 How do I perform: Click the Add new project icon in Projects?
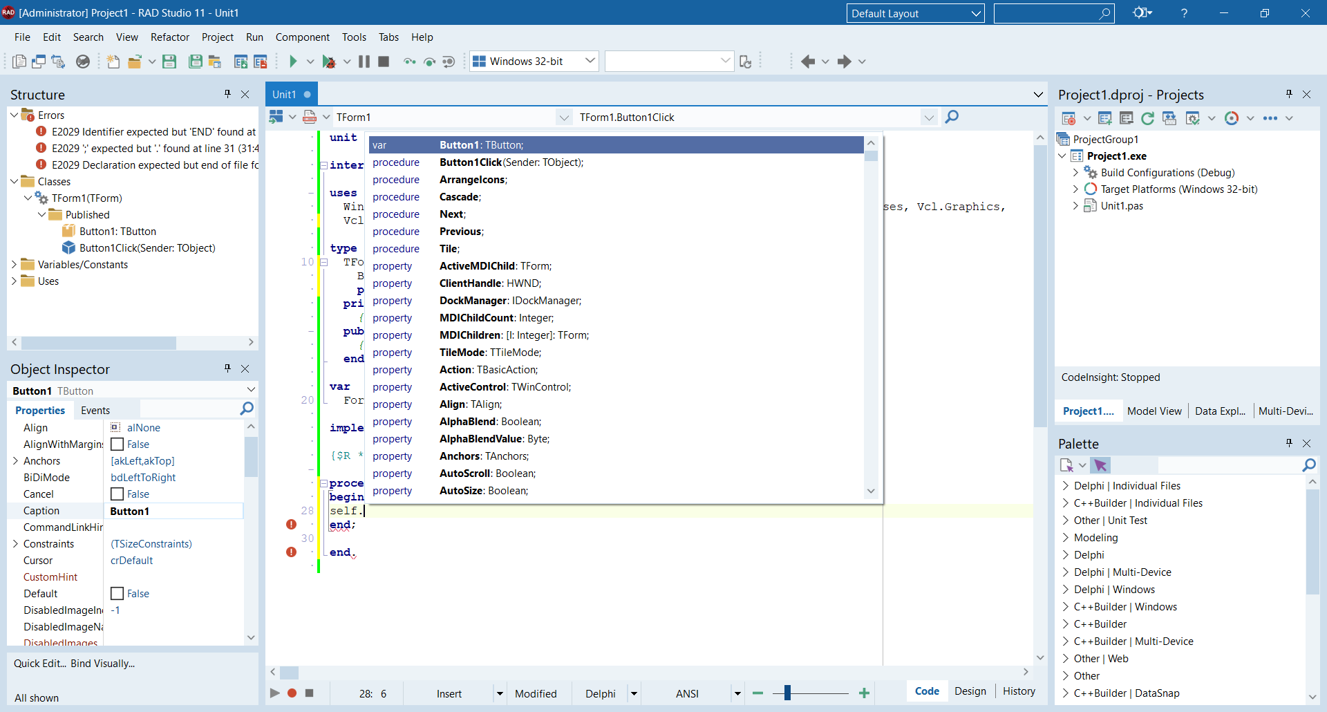(1105, 118)
